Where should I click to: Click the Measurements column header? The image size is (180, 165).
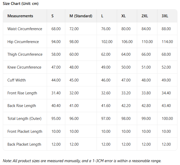tap(20, 16)
